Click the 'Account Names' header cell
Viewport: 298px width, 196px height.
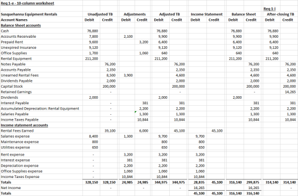[14, 20]
